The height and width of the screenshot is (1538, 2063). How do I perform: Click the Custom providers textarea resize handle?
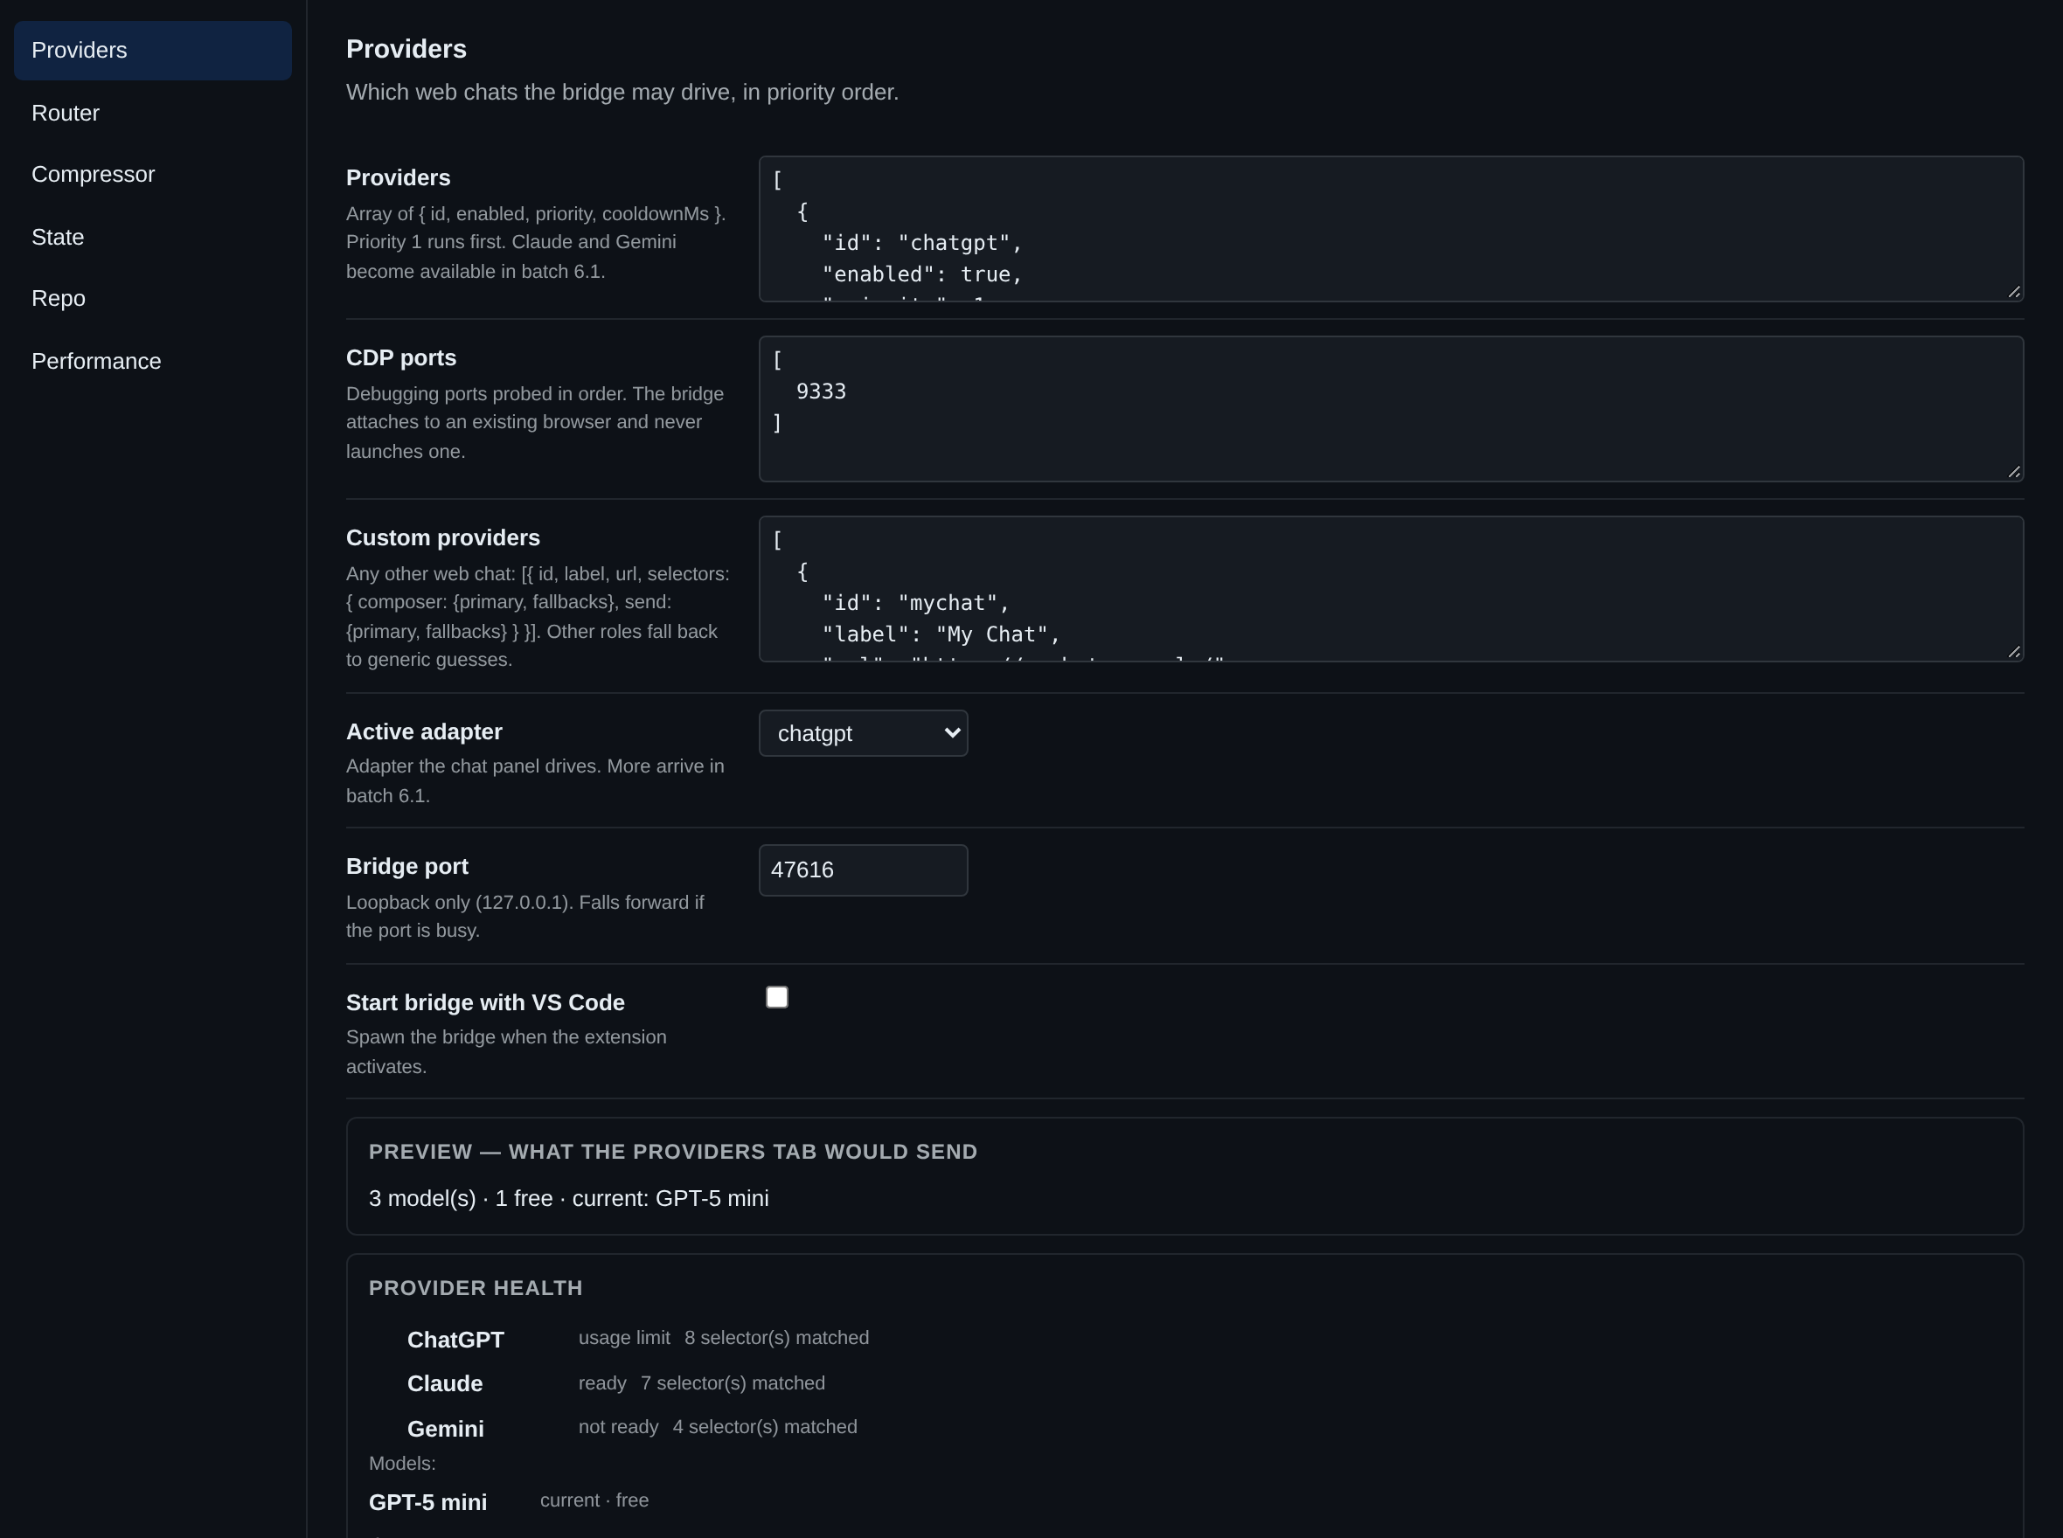(2014, 652)
